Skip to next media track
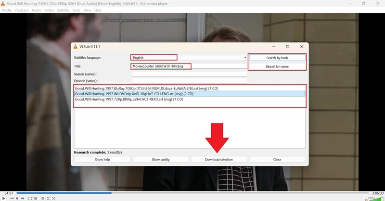 click(22, 198)
